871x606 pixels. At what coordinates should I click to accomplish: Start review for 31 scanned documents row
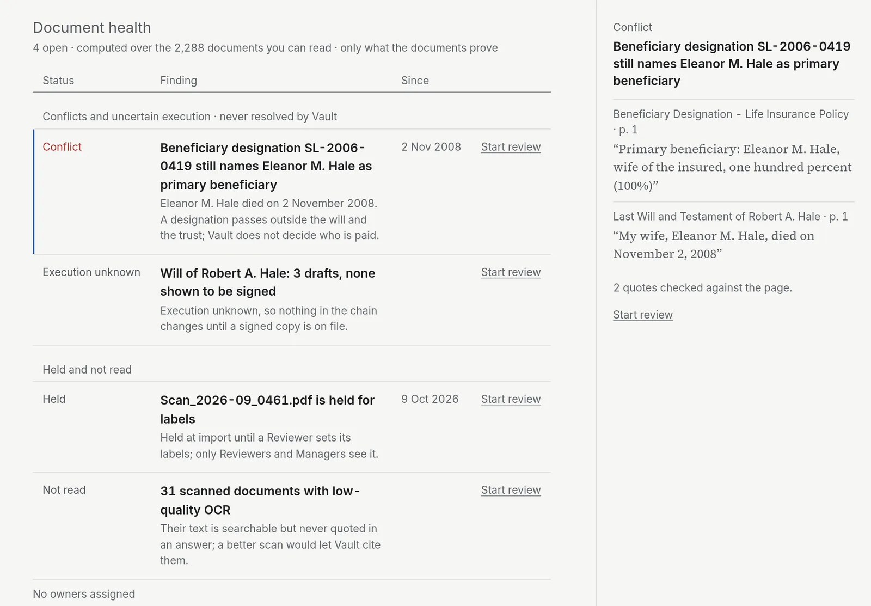[511, 490]
